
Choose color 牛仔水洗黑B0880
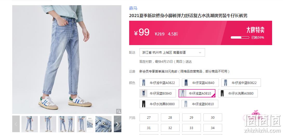(159, 104)
